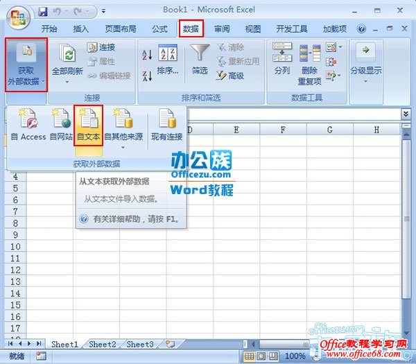Select column H header

tap(376, 130)
